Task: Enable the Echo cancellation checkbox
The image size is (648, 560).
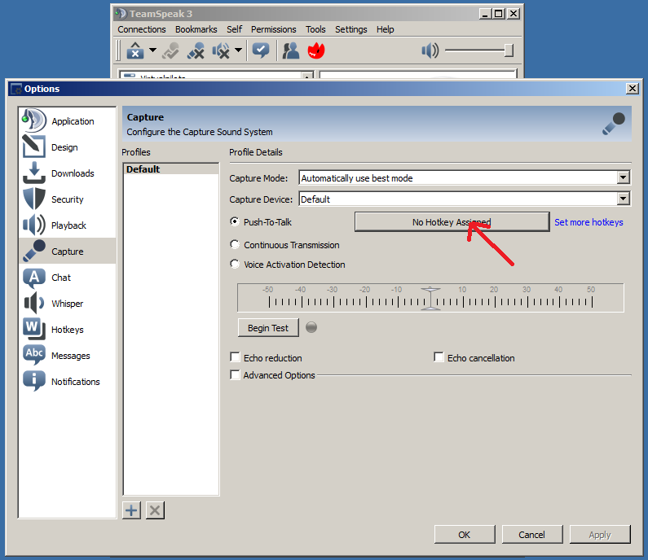Action: click(x=439, y=357)
